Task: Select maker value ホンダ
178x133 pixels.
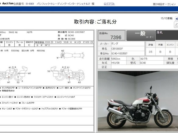Action: (115, 43)
